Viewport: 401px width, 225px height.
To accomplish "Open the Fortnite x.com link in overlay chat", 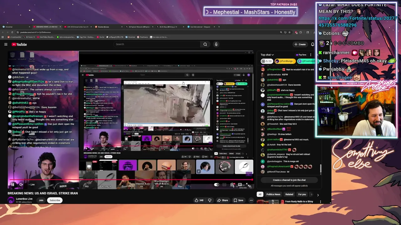I will click(358, 22).
